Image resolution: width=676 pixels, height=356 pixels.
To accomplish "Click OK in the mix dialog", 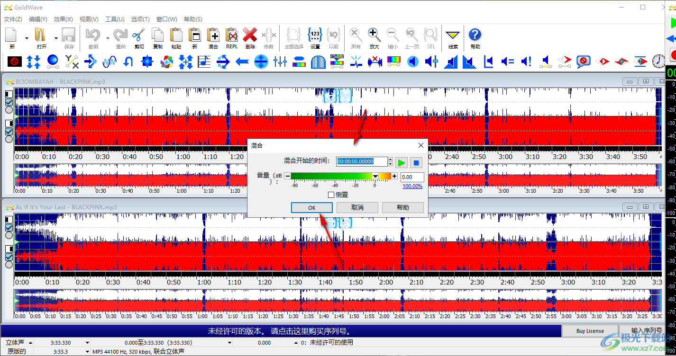I will point(311,207).
